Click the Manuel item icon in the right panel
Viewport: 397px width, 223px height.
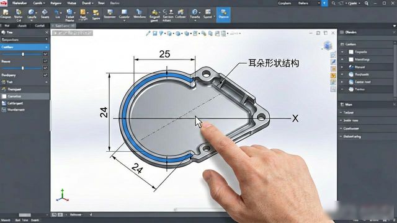351,67
